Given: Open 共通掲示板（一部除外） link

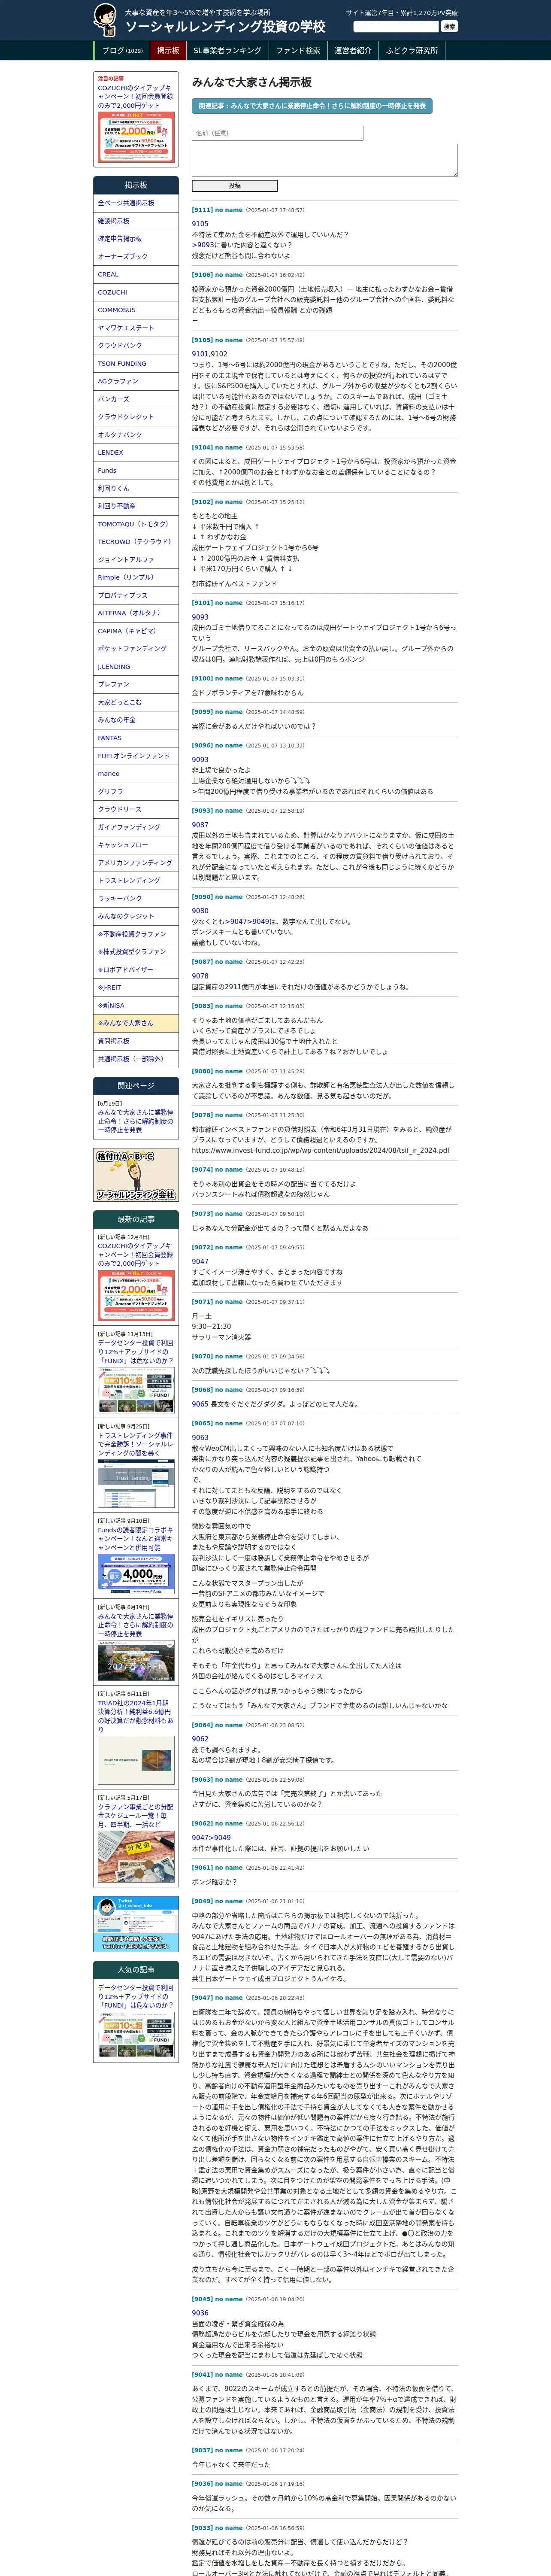Looking at the screenshot, I should tap(136, 1059).
